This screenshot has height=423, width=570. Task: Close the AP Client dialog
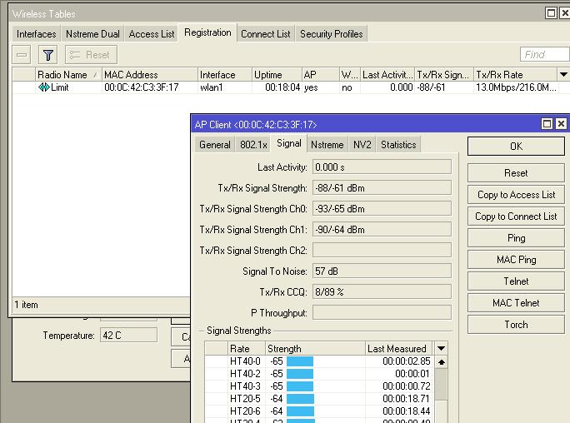(561, 124)
